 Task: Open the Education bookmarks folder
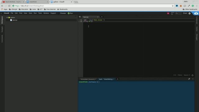click(24, 9)
